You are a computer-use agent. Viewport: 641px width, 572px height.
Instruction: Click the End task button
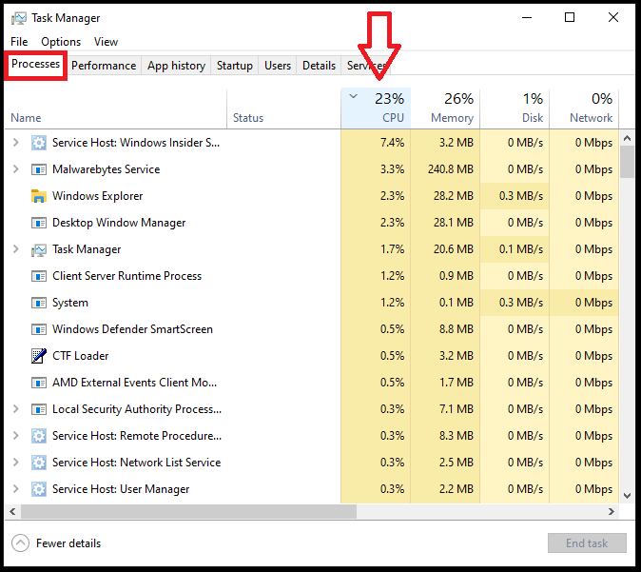[587, 542]
